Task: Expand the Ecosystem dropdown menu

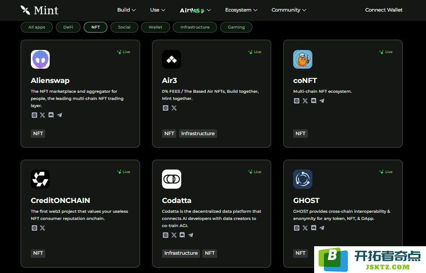Action: click(x=241, y=10)
